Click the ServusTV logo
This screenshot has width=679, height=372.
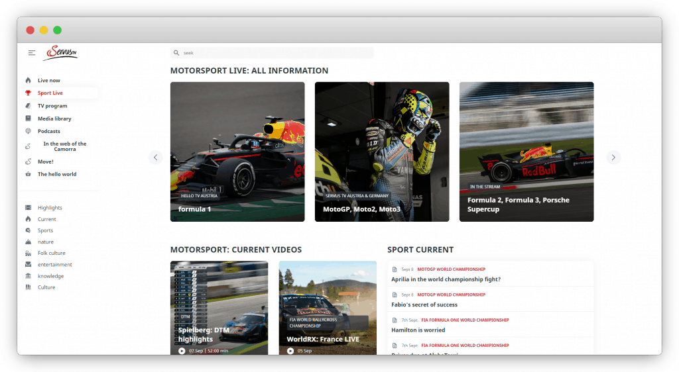click(x=62, y=53)
